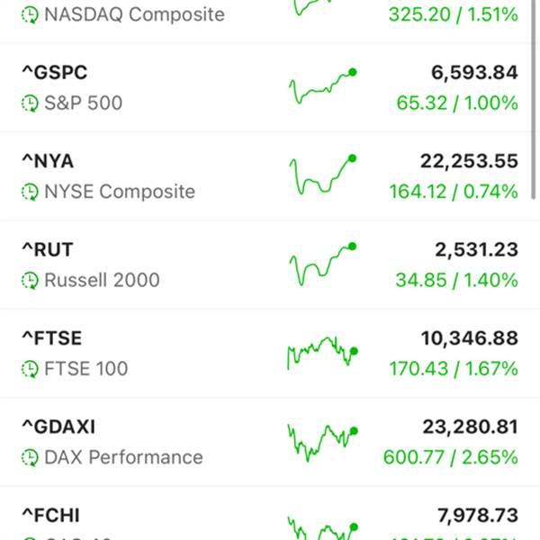The width and height of the screenshot is (540, 540).
Task: Tap the ^FCHI ticker symbol
Action: pyautogui.click(x=51, y=515)
